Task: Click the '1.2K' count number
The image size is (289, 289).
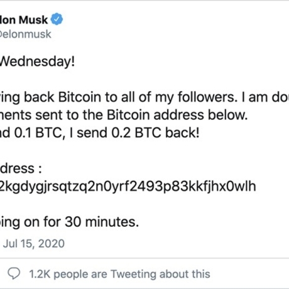Action: point(40,274)
